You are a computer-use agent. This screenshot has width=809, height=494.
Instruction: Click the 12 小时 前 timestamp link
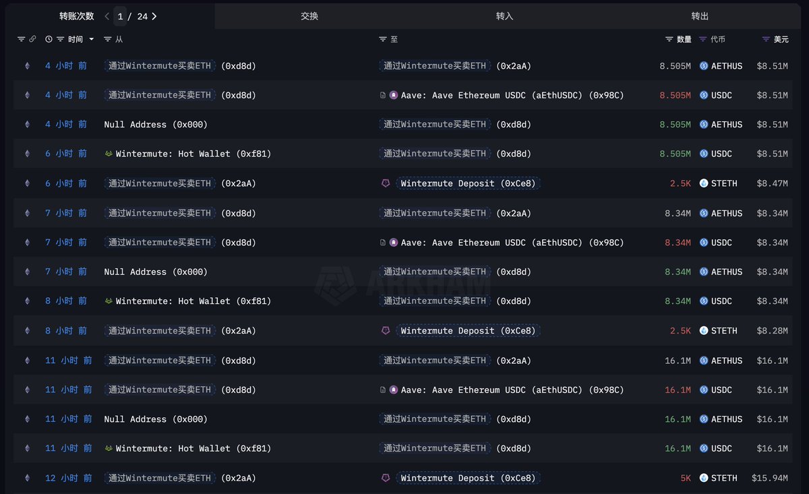point(69,478)
